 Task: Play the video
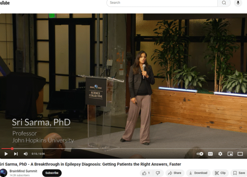pos(6,154)
